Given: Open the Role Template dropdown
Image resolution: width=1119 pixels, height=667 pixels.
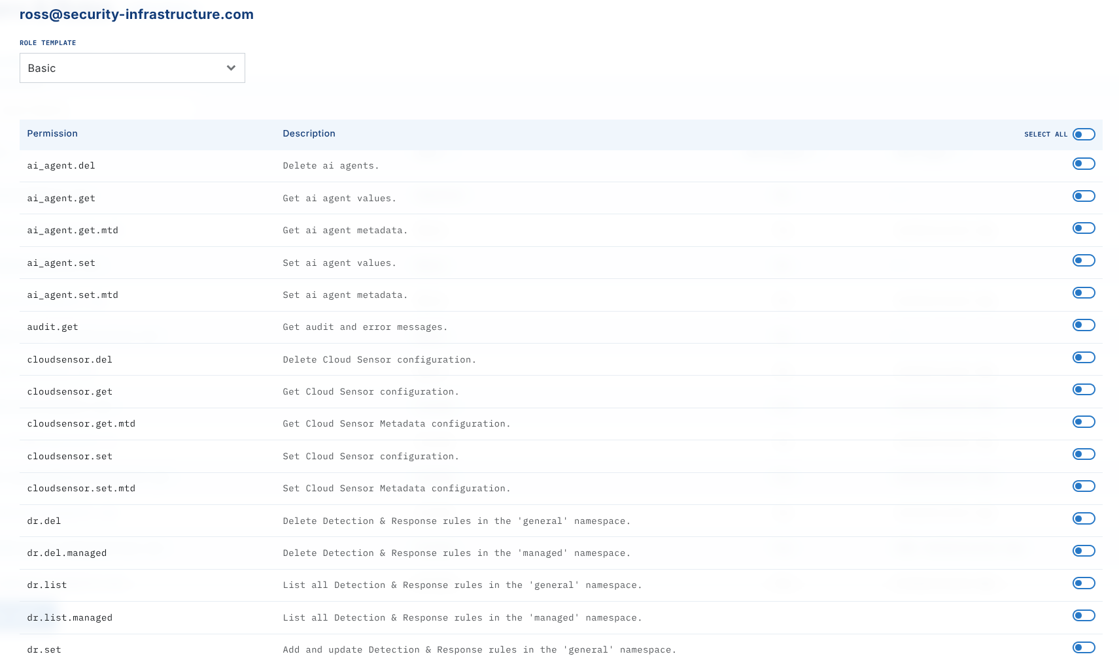Looking at the screenshot, I should pyautogui.click(x=132, y=68).
